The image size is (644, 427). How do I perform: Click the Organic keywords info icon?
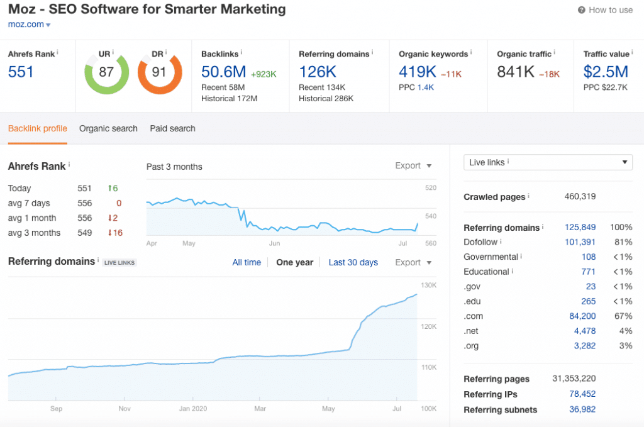(471, 52)
